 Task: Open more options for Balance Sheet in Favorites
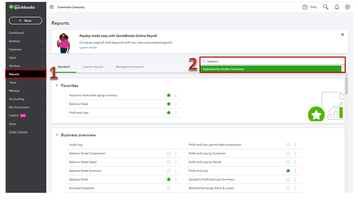click(x=176, y=104)
